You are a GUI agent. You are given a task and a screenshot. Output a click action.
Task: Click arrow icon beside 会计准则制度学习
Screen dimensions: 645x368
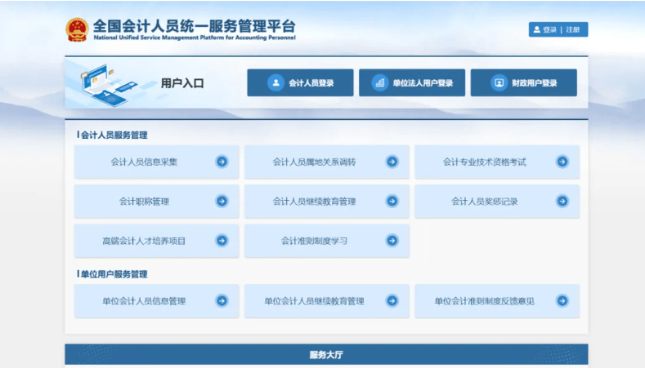point(392,241)
